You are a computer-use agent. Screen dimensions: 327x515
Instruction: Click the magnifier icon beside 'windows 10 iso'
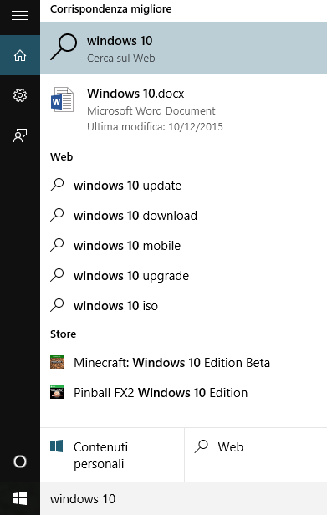tap(57, 305)
